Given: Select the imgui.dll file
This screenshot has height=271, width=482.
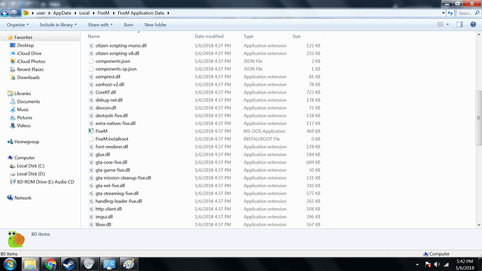Looking at the screenshot, I should (x=104, y=217).
